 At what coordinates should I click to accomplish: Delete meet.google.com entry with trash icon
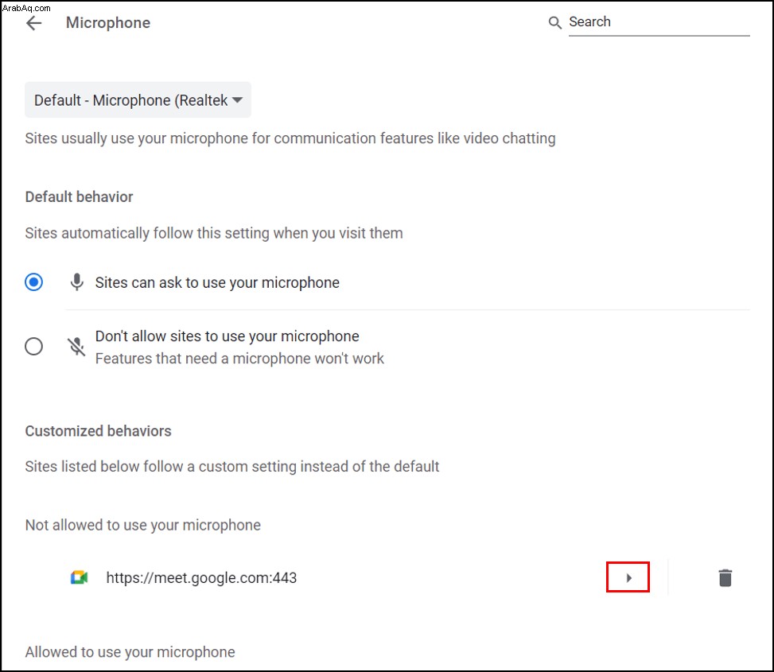725,578
